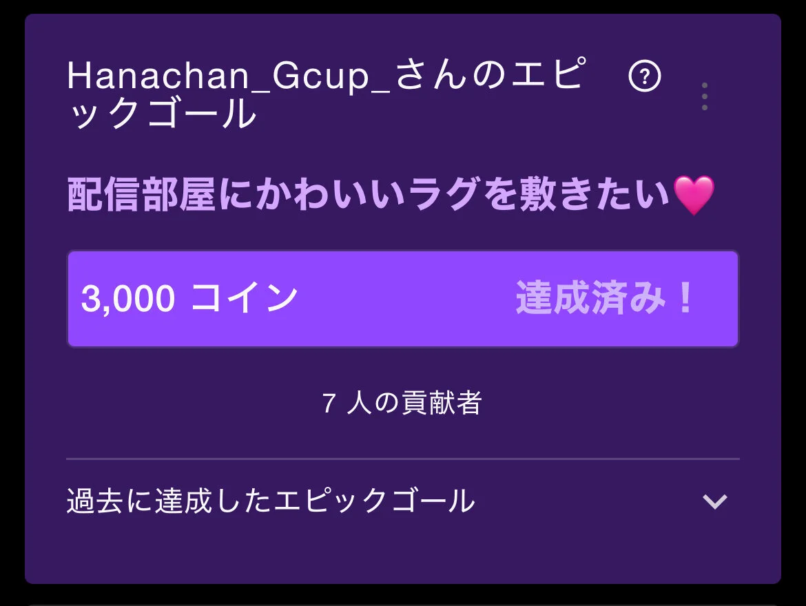Select the 達成済み！ status label
This screenshot has height=606, width=806.
click(605, 297)
